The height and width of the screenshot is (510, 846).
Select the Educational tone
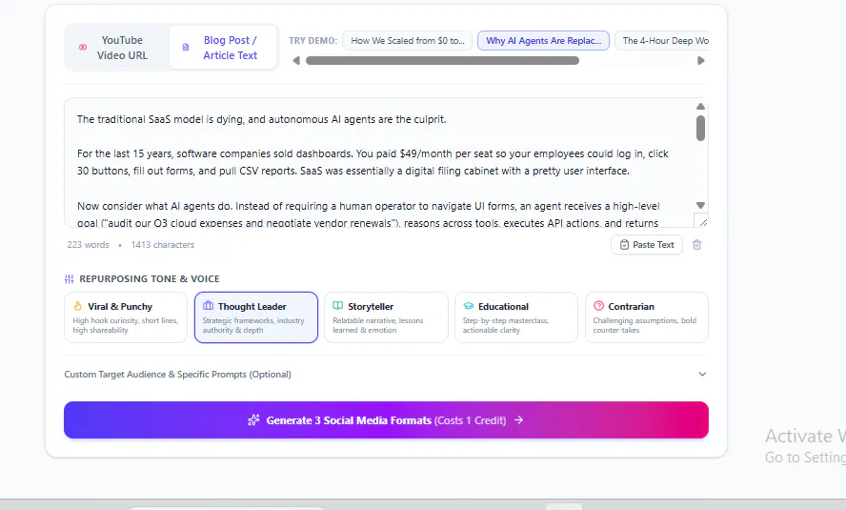[x=516, y=317]
